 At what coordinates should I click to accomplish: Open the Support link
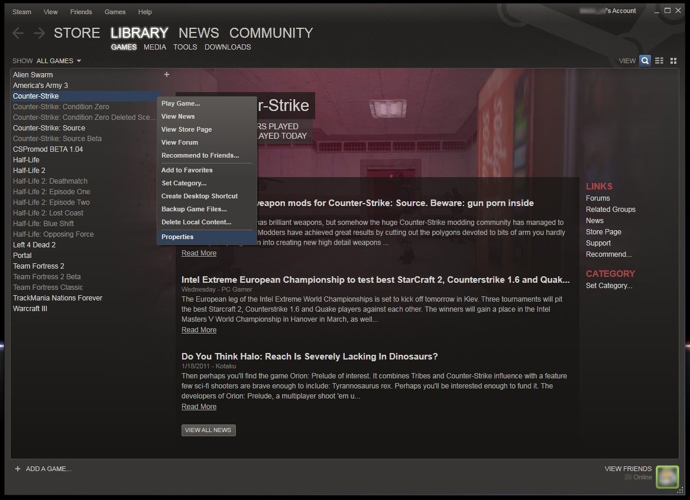point(598,243)
